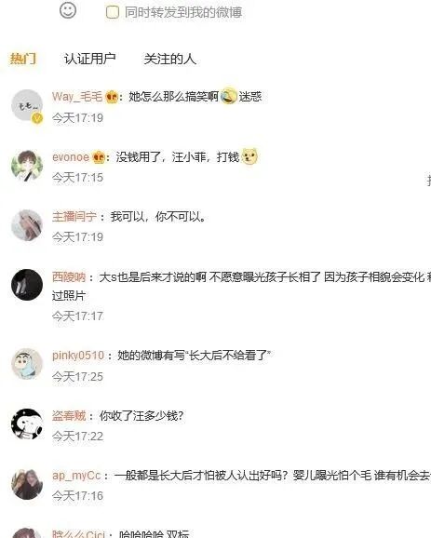
Task: Open the 关注的人 tab
Action: [x=169, y=59]
